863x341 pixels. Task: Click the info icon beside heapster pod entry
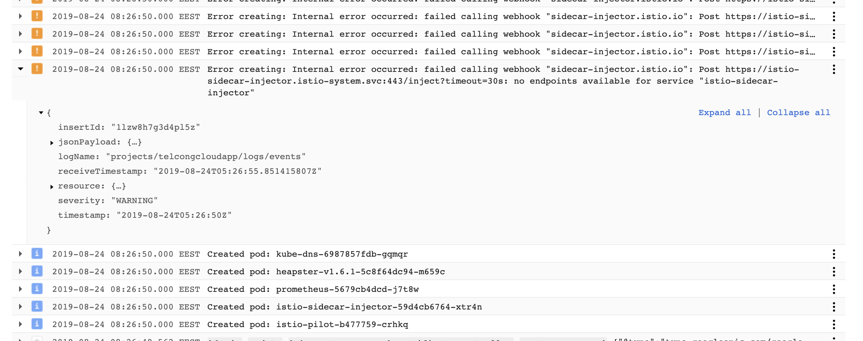coord(37,271)
